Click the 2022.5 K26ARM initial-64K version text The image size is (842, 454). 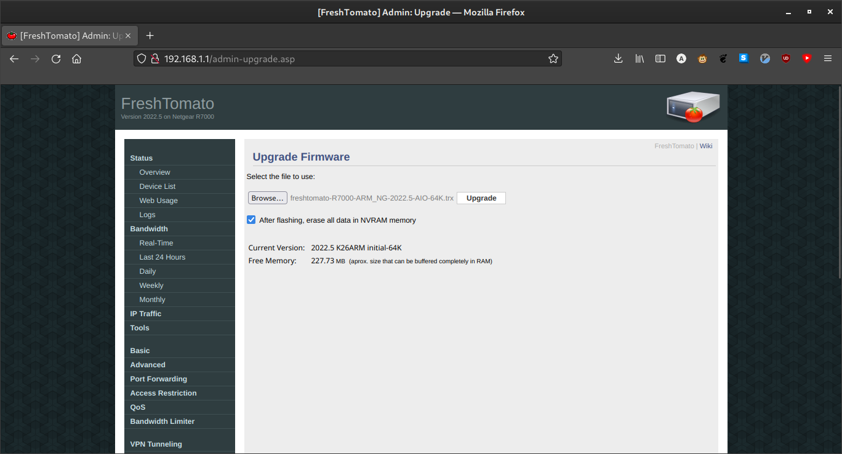point(356,248)
